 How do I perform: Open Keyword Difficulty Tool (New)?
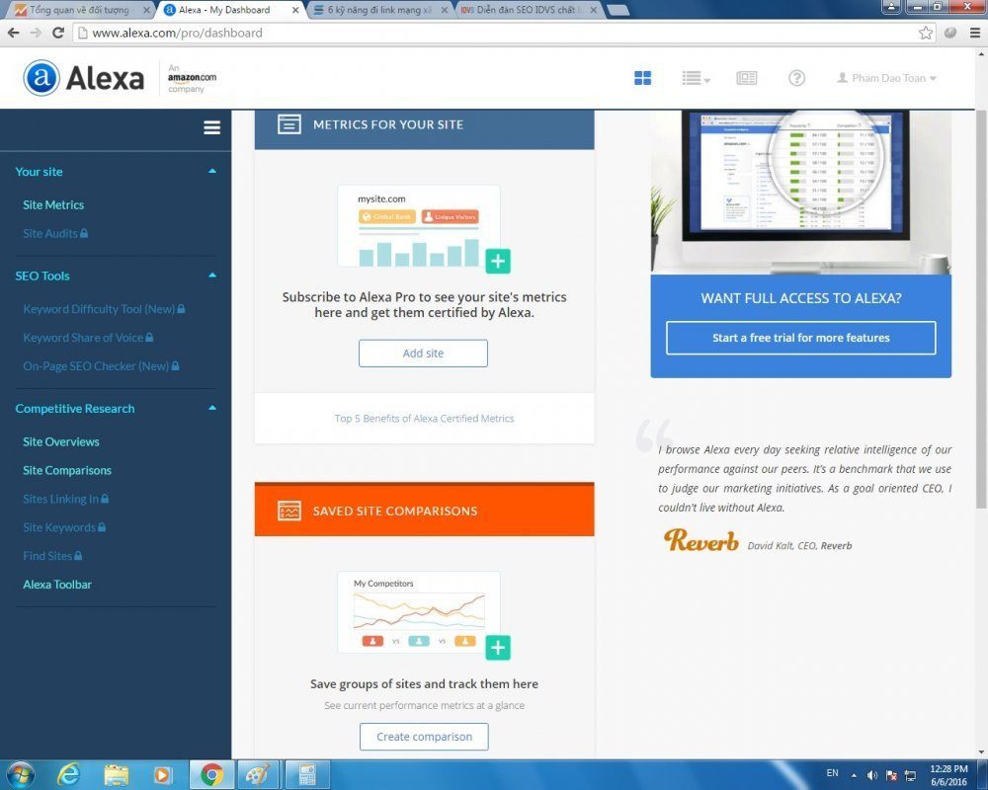104,309
